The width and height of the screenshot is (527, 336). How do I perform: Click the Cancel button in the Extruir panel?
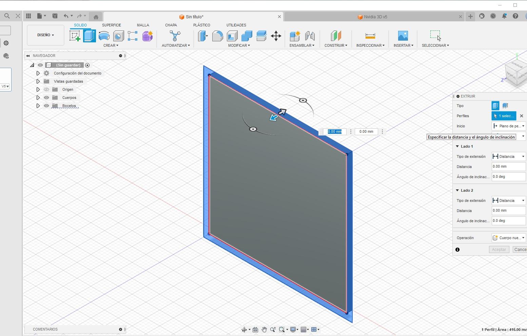(x=520, y=250)
